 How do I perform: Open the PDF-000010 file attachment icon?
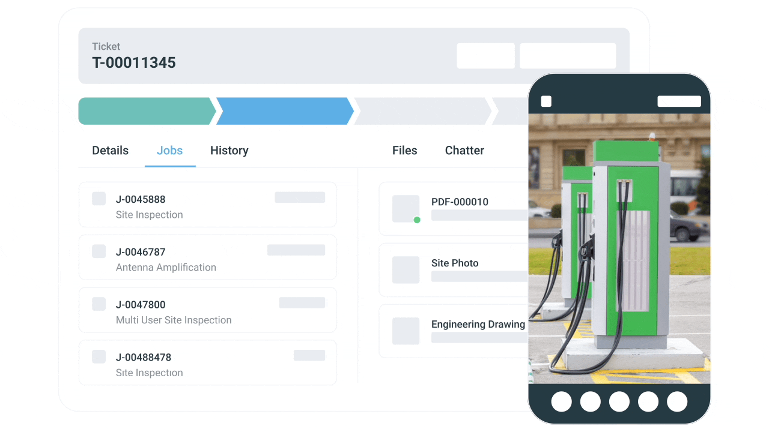tap(406, 209)
